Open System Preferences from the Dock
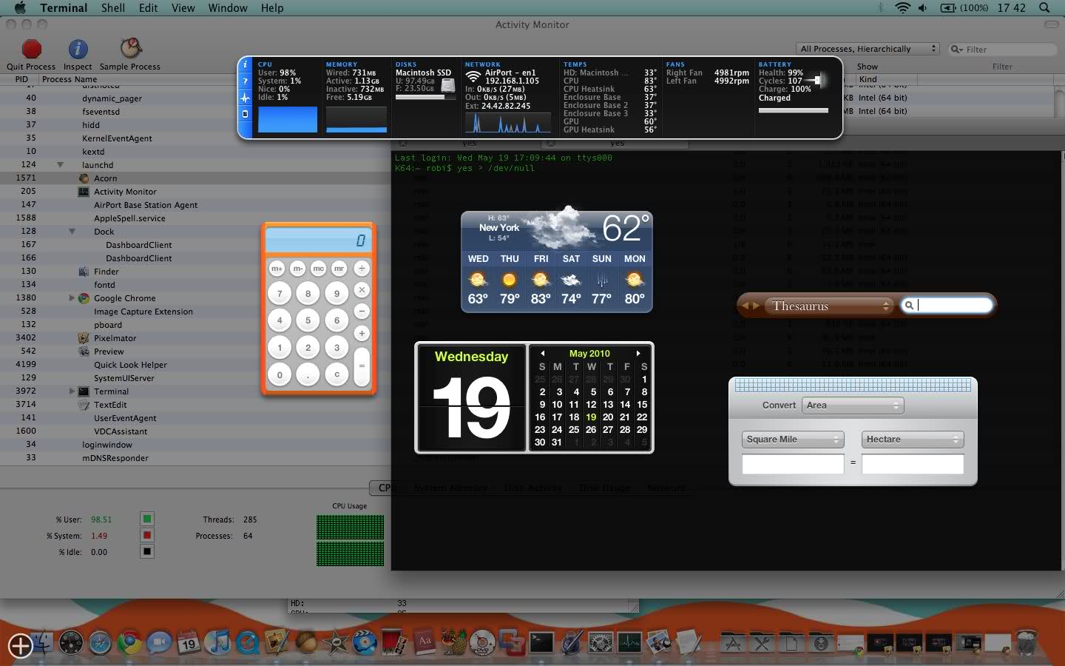 click(600, 642)
